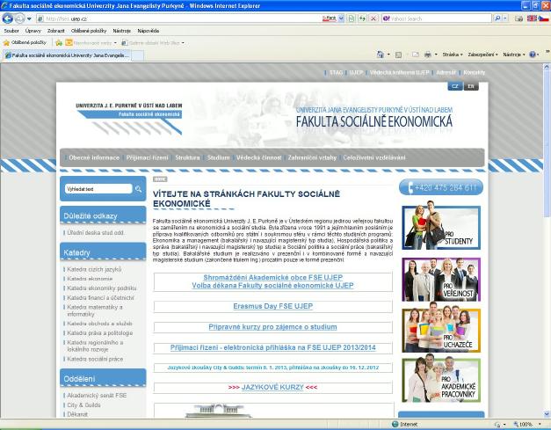The image size is (551, 430).
Task: Open the Erasmus Day FSE UJEP link
Action: click(x=273, y=306)
